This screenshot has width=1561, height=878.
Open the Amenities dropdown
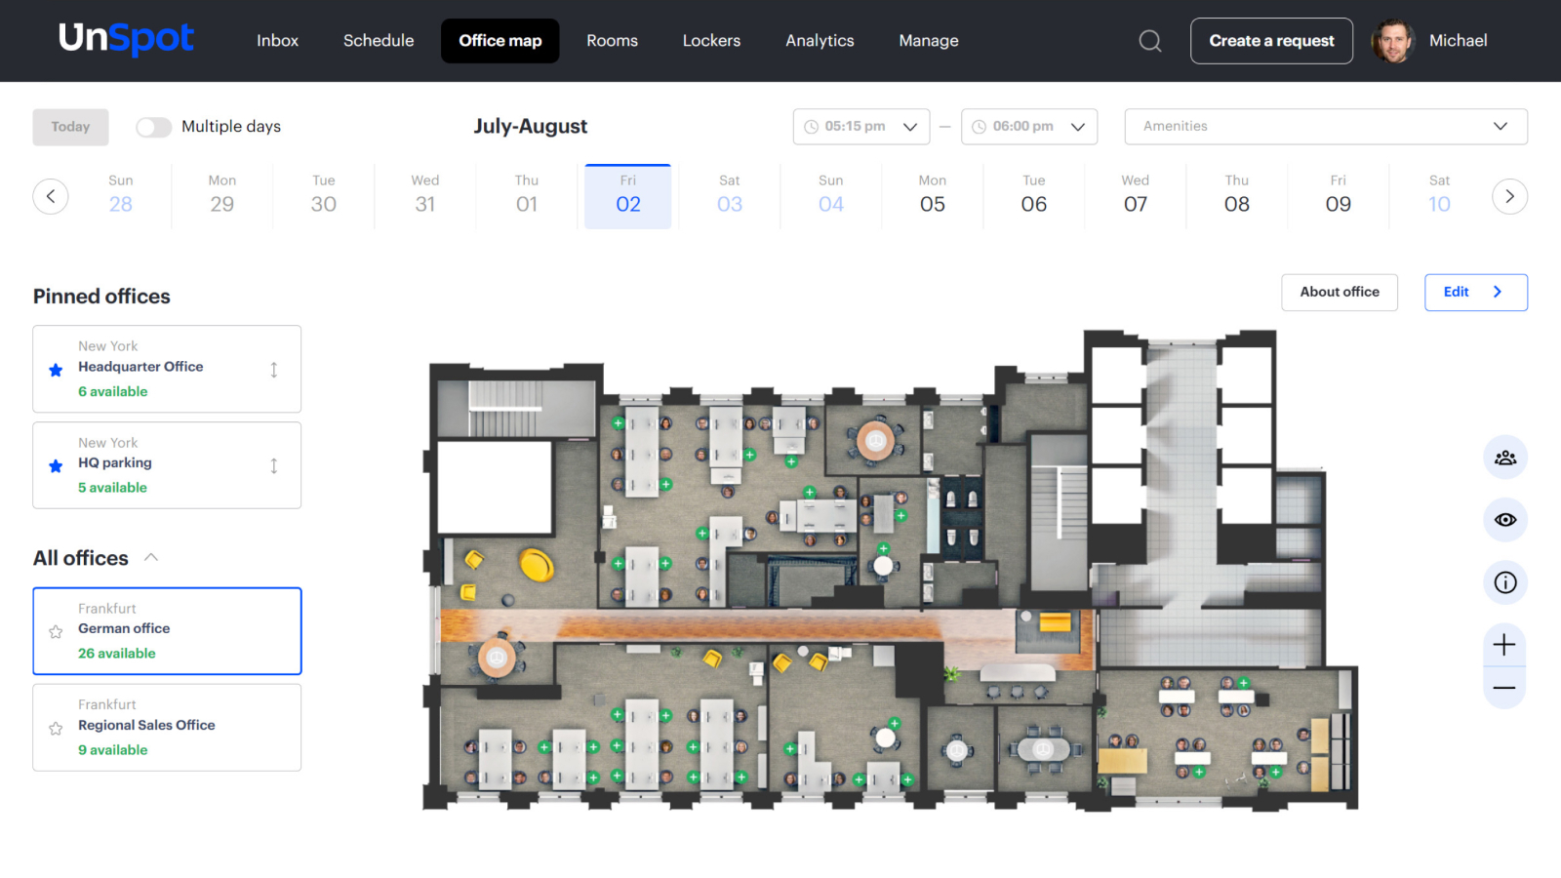(x=1325, y=127)
